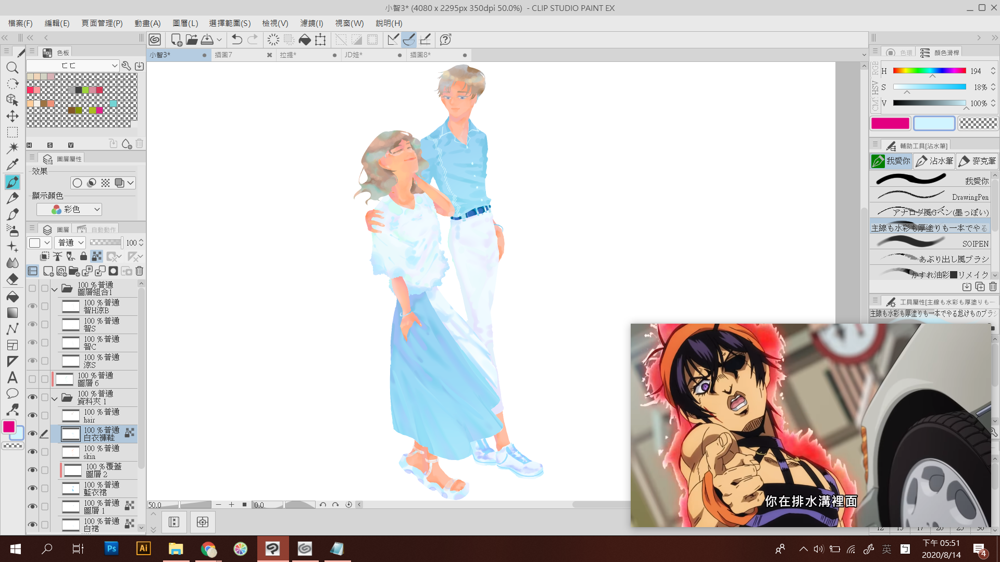Toggle Clip to layer below icon

pos(45,257)
